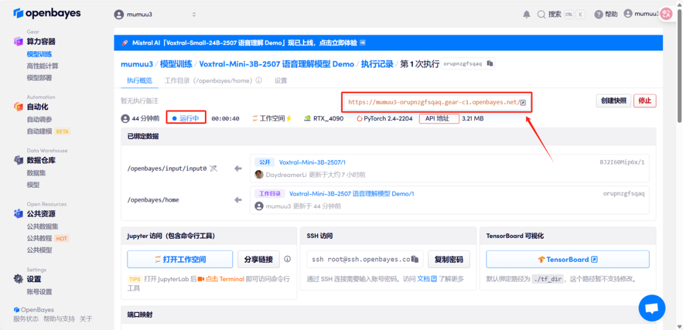Click the rocket icon in the banner

(x=125, y=43)
